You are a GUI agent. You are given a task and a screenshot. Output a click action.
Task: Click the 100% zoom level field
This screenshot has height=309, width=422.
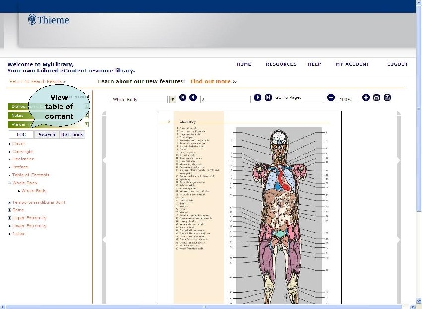click(x=348, y=99)
